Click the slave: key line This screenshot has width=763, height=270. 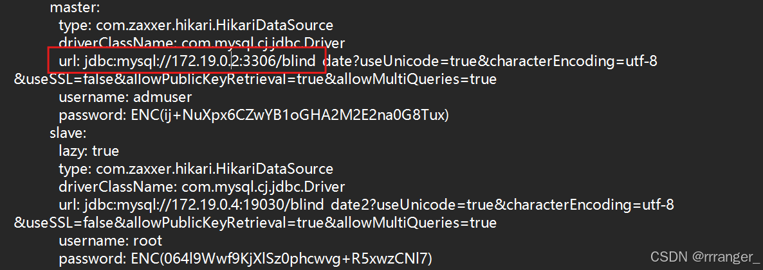point(68,133)
